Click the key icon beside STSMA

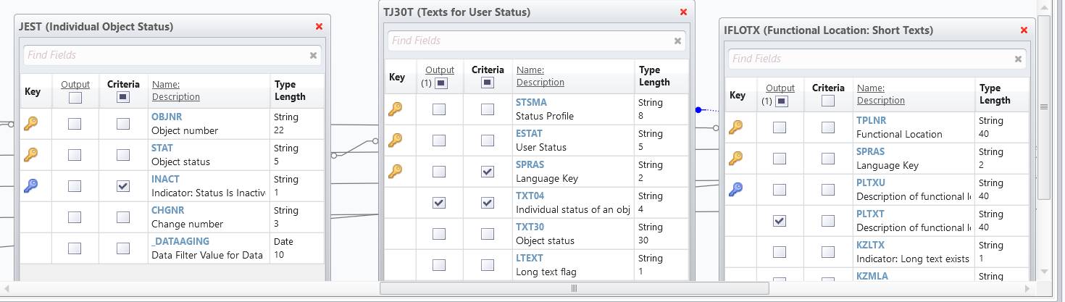[396, 109]
